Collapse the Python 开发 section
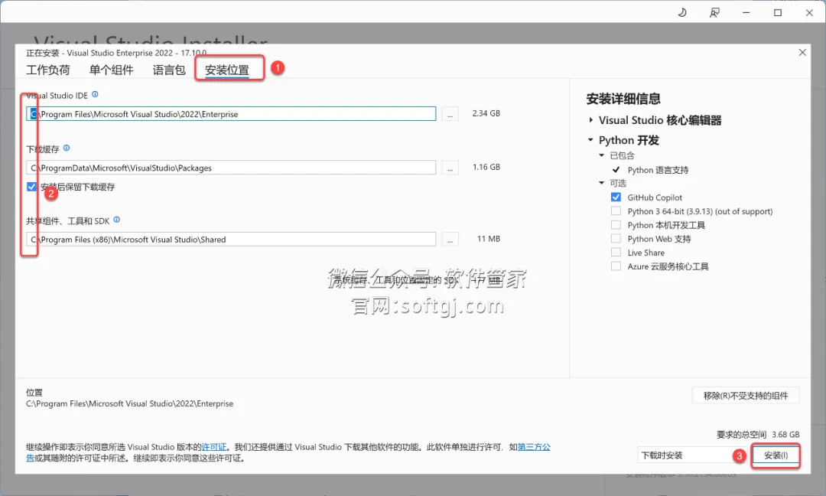This screenshot has height=496, width=826. [x=590, y=140]
